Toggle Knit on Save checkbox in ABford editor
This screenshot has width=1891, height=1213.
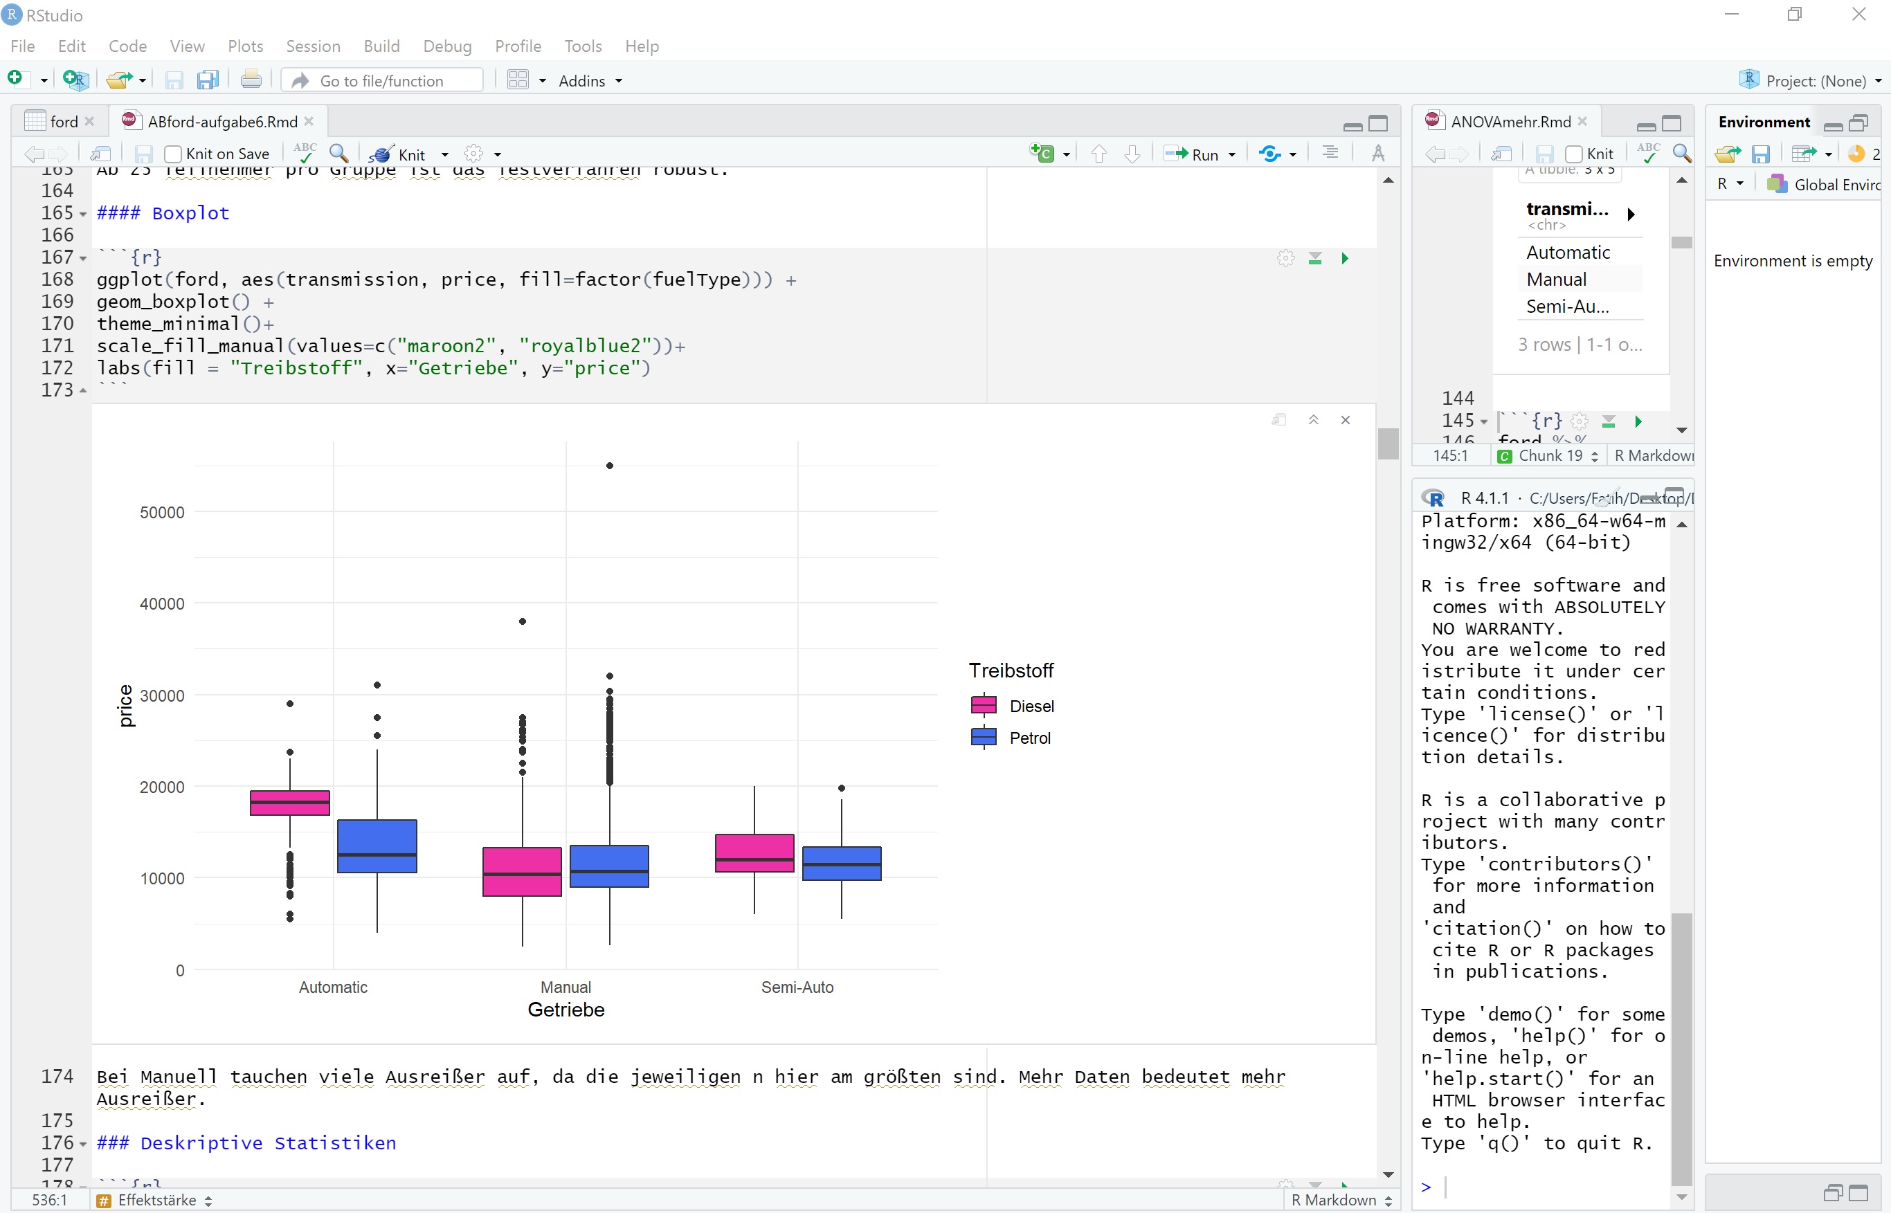pyautogui.click(x=173, y=154)
